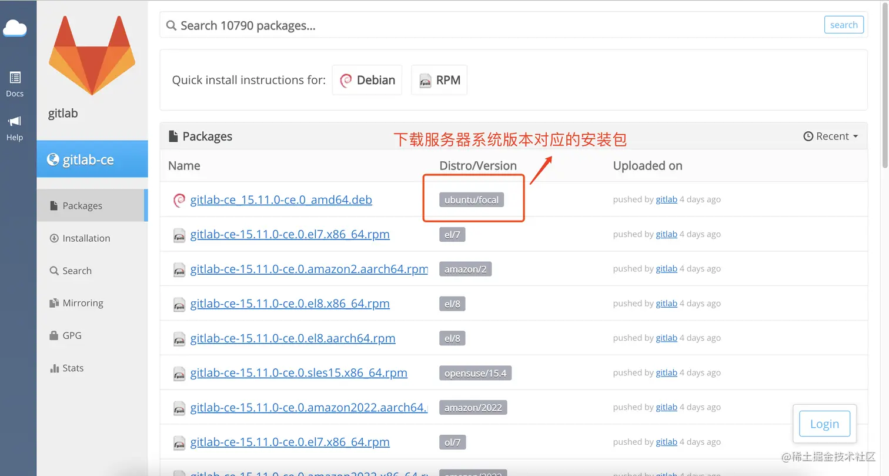Select the el/7 distro tag
The width and height of the screenshot is (889, 476).
[x=452, y=234]
